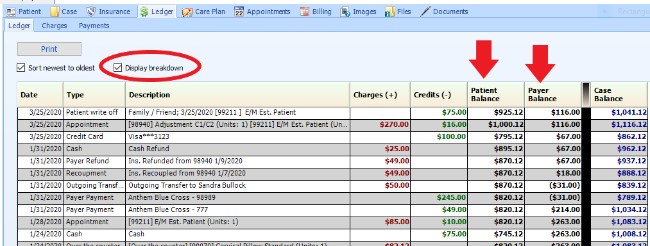
Task: Sort by the Type column header
Action: coord(94,95)
